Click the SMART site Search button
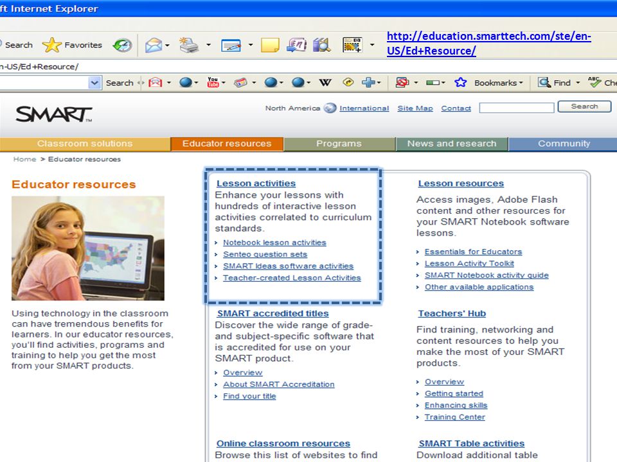The width and height of the screenshot is (617, 462). (x=584, y=107)
